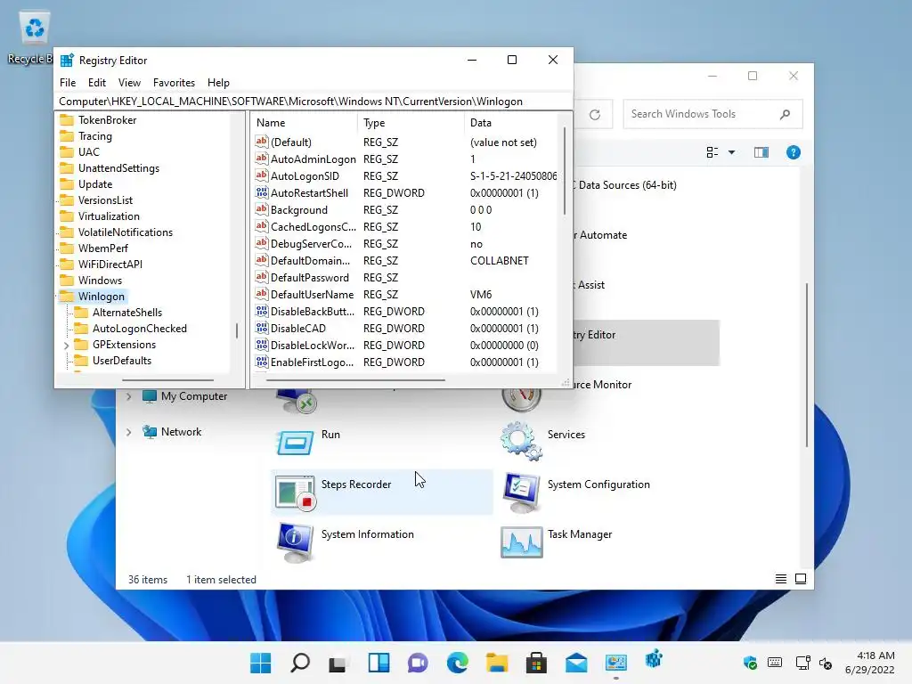Switch to large icons view in status bar
The width and height of the screenshot is (912, 684).
click(x=801, y=579)
